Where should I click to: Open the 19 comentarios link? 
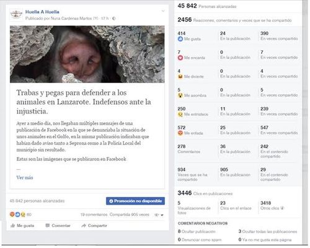click(x=94, y=215)
